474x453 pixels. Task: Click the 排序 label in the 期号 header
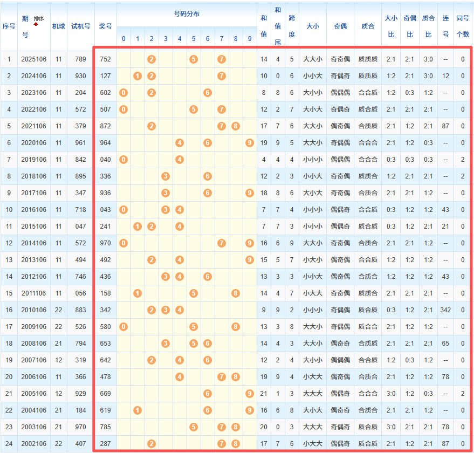pyautogui.click(x=39, y=18)
